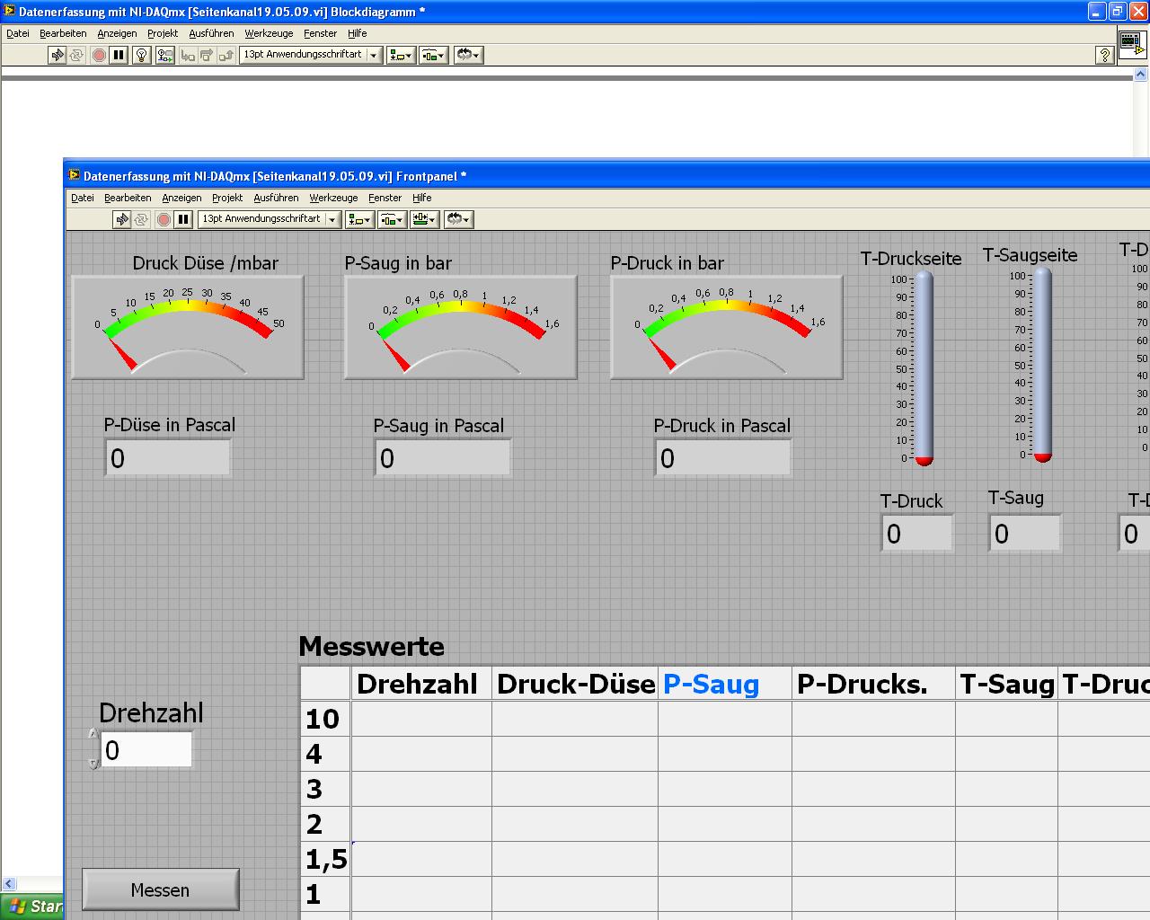Click Run arrow in Frontpanel toolbar
This screenshot has height=920, width=1150.
coord(122,219)
